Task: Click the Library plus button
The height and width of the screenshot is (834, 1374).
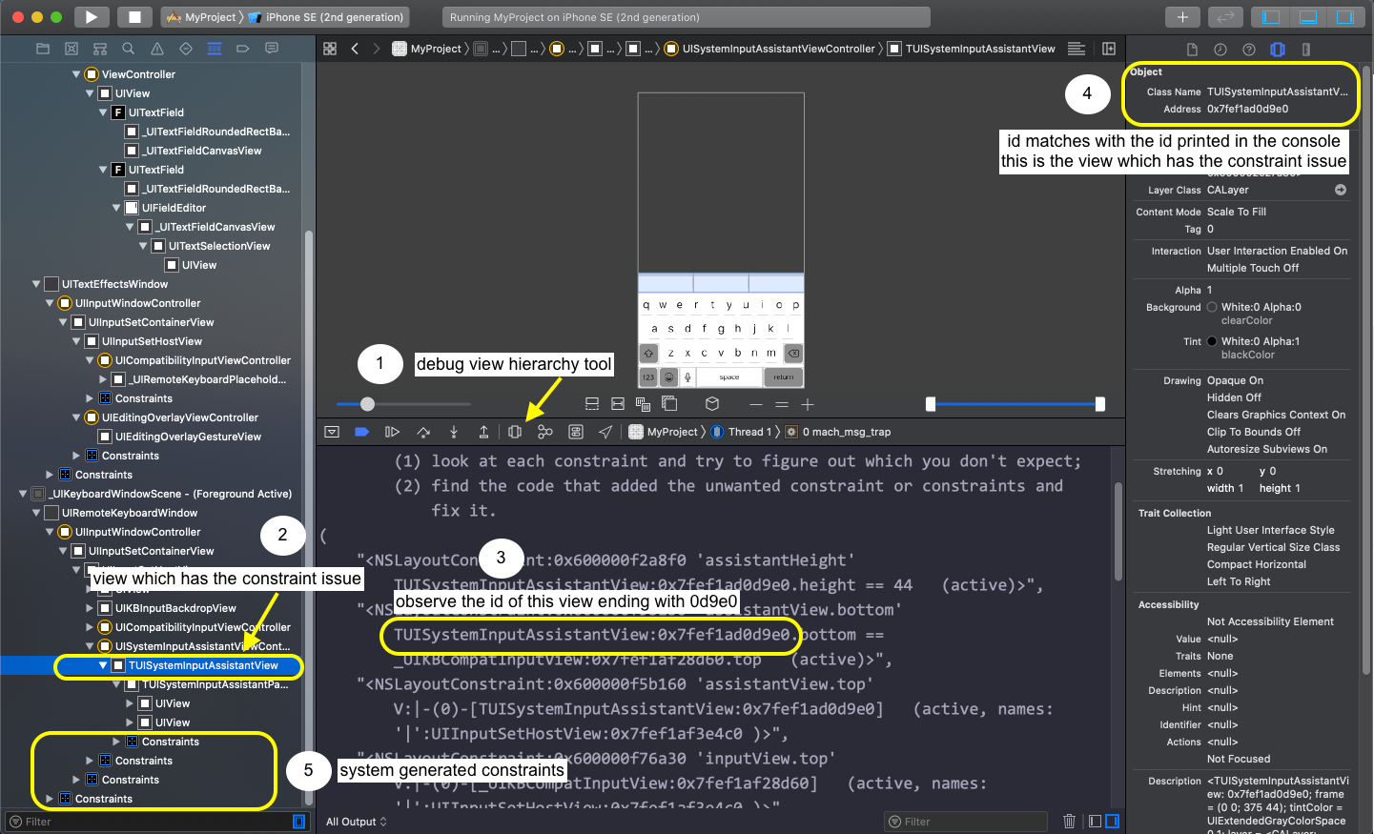Action: tap(1182, 16)
